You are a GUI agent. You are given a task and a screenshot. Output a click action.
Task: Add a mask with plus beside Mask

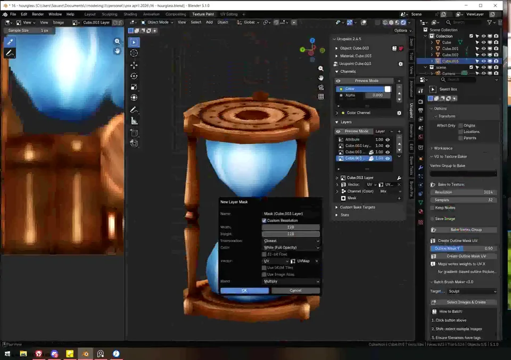pyautogui.click(x=399, y=198)
